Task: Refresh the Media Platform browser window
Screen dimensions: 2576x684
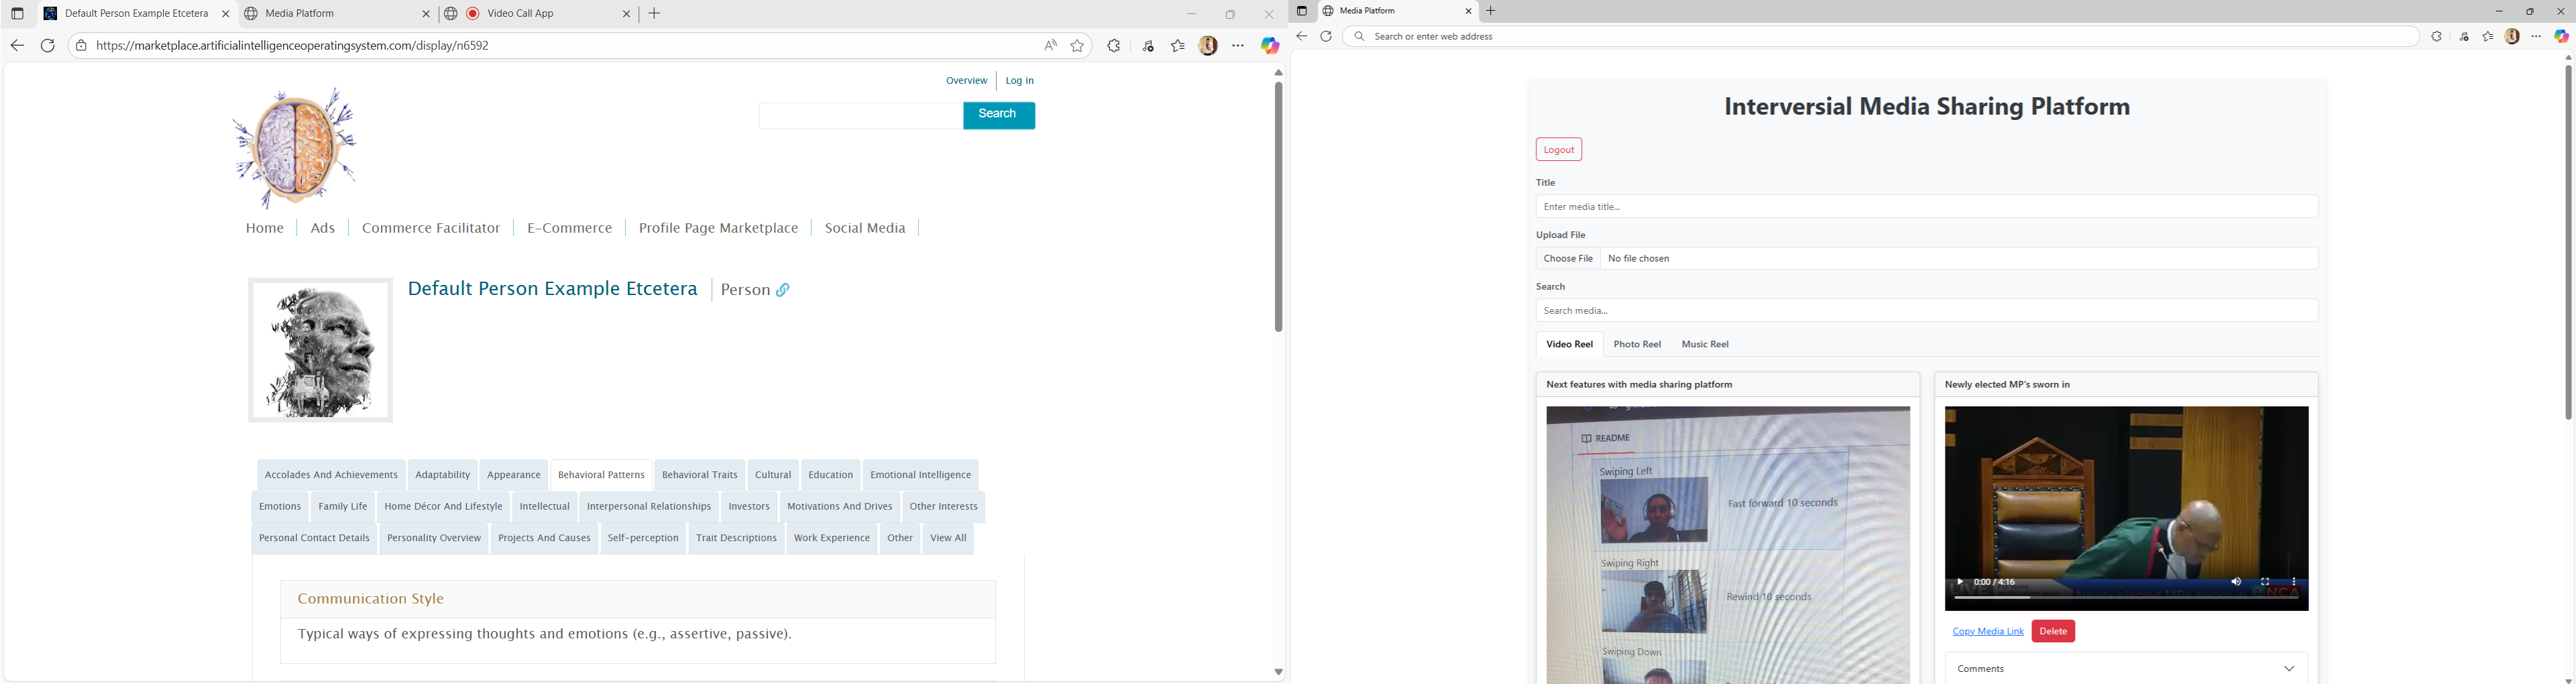Action: point(1326,37)
